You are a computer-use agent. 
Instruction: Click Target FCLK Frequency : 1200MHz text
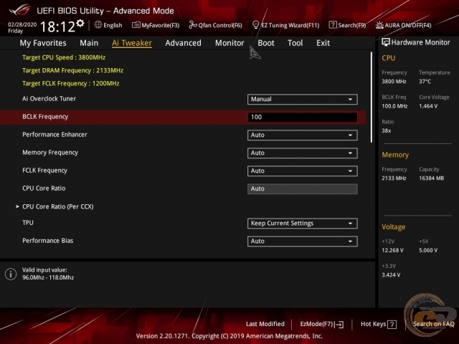point(71,83)
